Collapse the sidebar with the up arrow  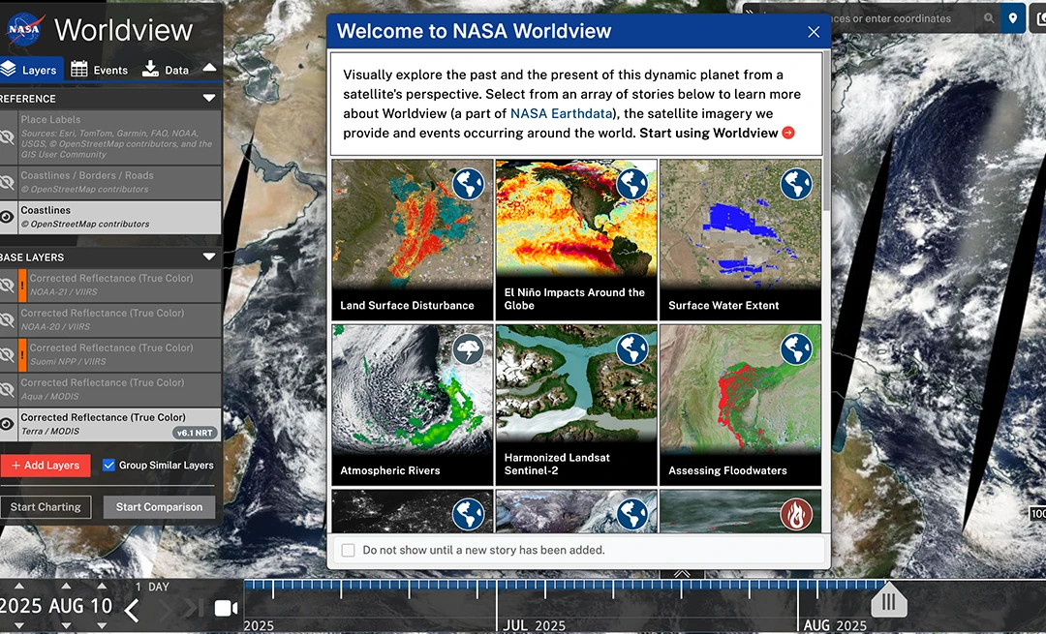pyautogui.click(x=209, y=69)
